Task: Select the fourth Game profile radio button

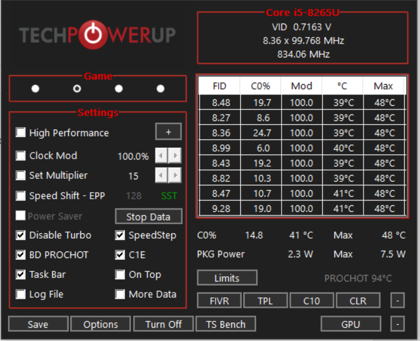Action: point(160,88)
